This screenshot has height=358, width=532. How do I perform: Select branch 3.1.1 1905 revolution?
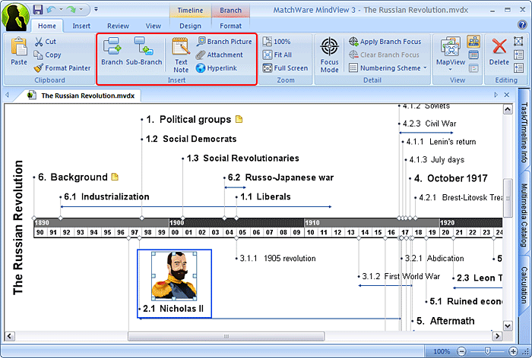[277, 258]
